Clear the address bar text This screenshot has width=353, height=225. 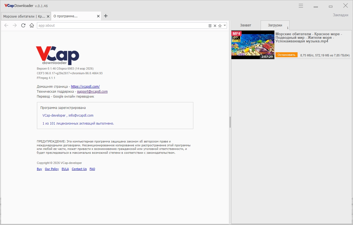(x=215, y=26)
